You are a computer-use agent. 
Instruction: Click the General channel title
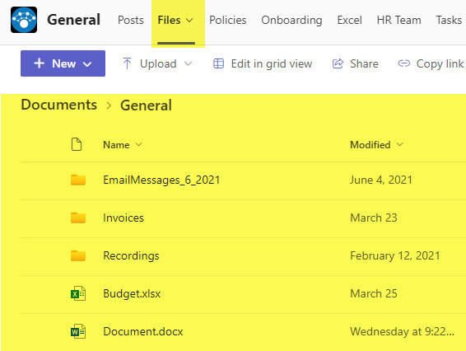pyautogui.click(x=73, y=20)
